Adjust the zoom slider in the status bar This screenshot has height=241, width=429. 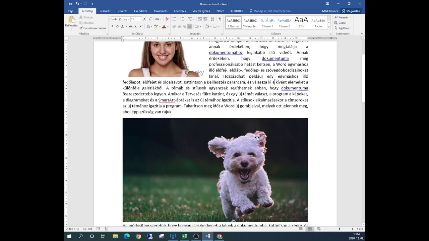339,229
